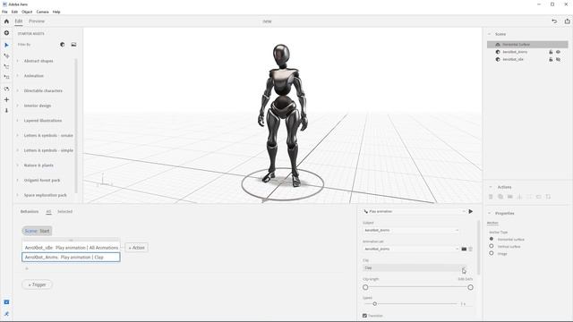This screenshot has height=322, width=573.
Task: Play the Play animation action preview
Action: pyautogui.click(x=471, y=211)
